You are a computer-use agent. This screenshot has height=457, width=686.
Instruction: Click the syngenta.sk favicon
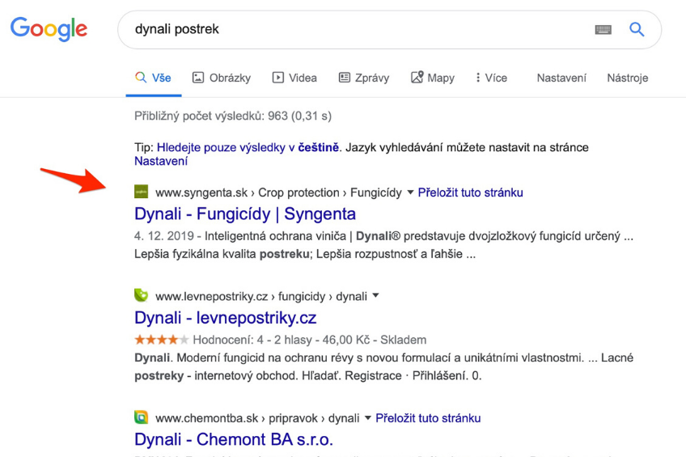[x=141, y=192]
